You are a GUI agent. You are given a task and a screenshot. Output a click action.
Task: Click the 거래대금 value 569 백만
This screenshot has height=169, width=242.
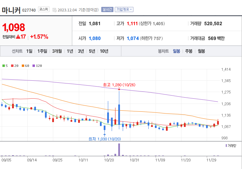216,38
